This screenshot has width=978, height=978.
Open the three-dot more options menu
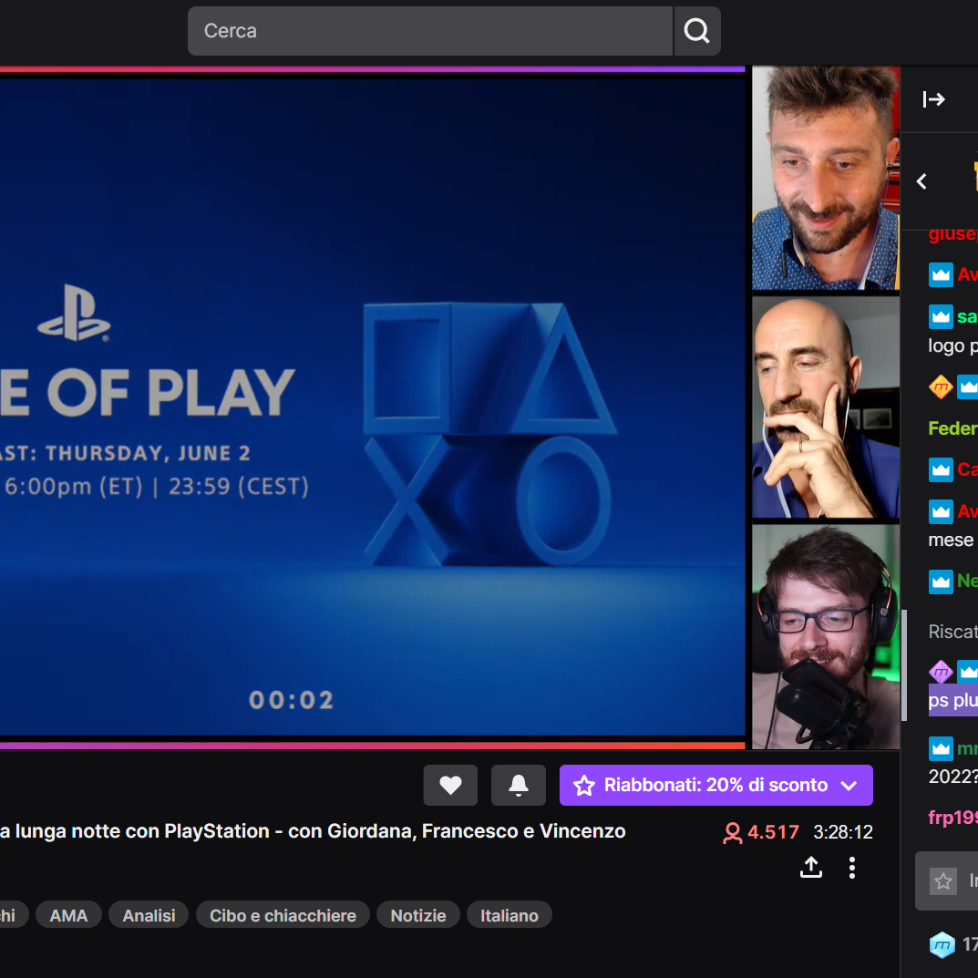(x=852, y=867)
